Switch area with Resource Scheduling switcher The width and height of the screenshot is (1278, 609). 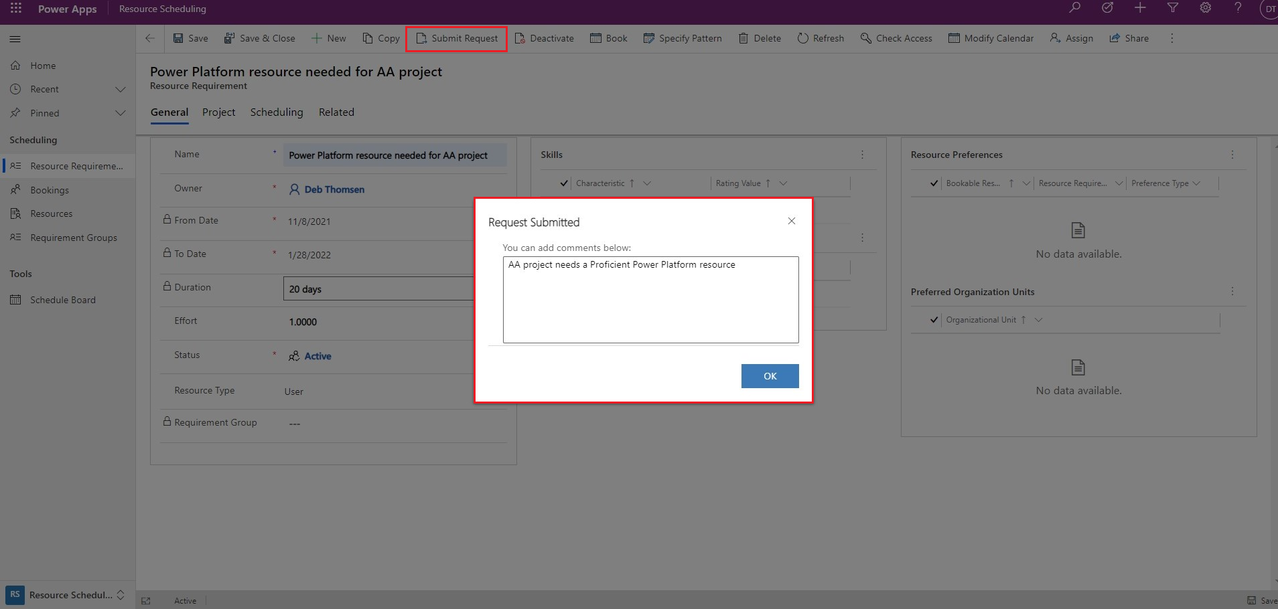click(68, 595)
